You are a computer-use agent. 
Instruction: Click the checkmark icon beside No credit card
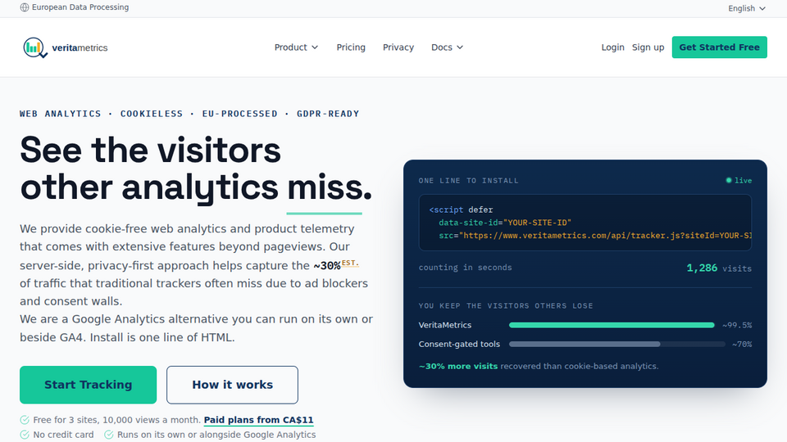pos(25,435)
